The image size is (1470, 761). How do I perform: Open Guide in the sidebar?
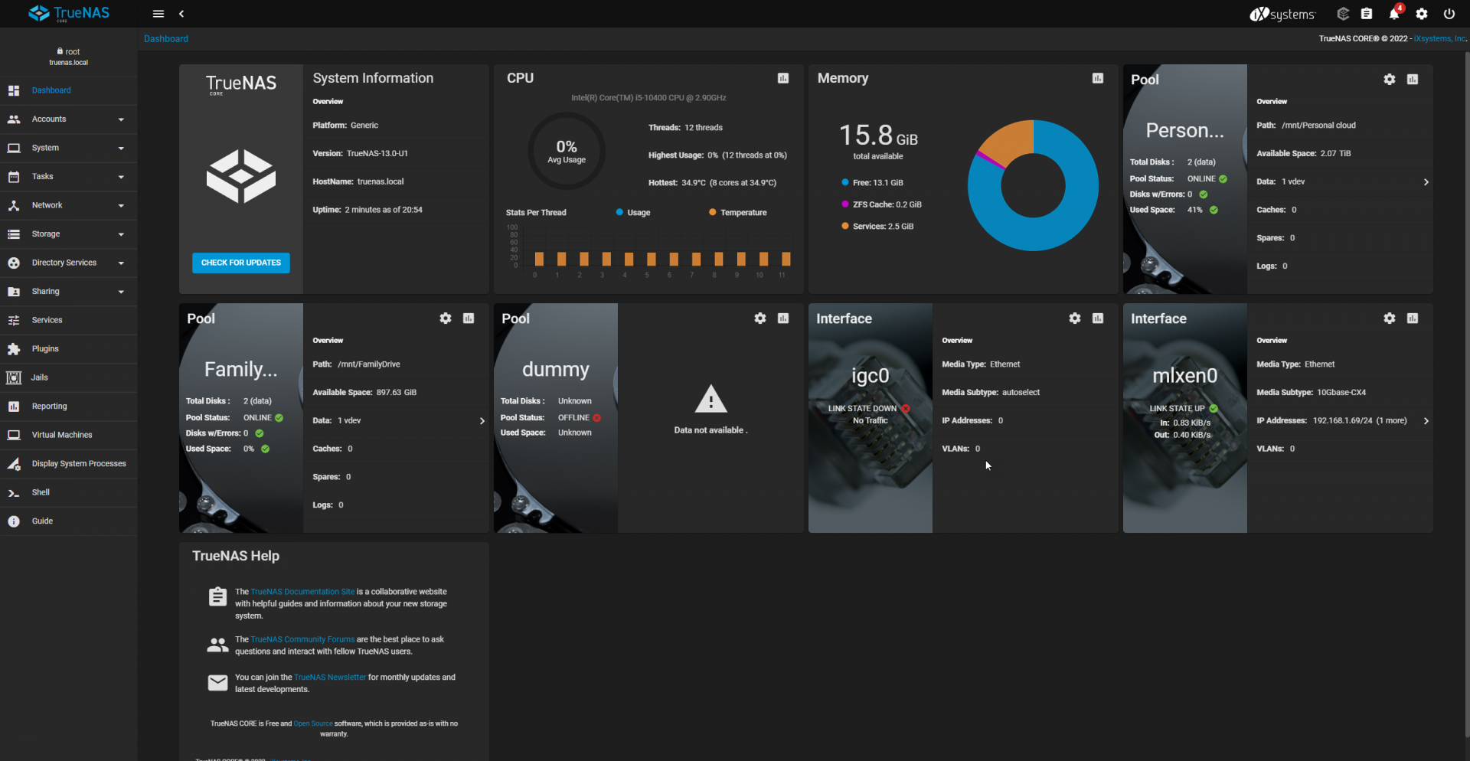[69, 521]
